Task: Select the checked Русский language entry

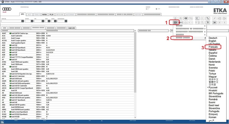Action: click(x=213, y=87)
